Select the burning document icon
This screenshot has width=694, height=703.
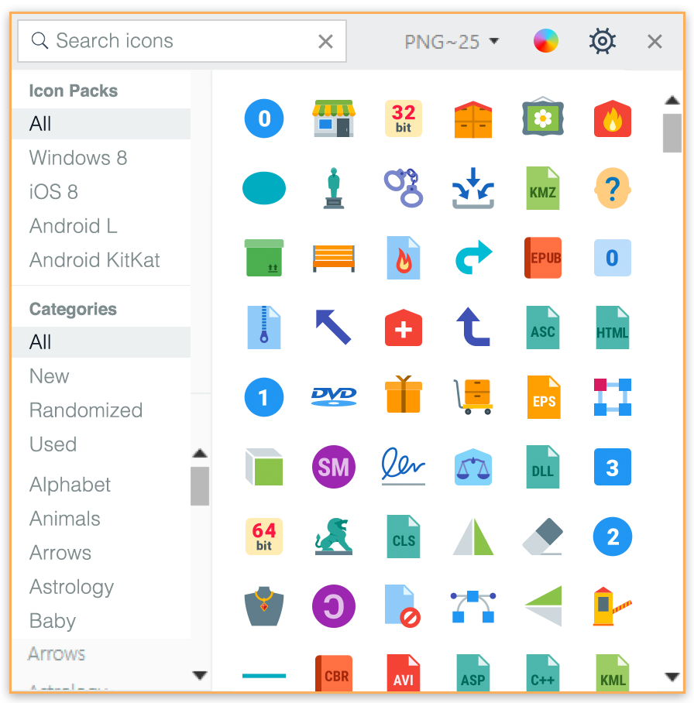click(x=404, y=258)
